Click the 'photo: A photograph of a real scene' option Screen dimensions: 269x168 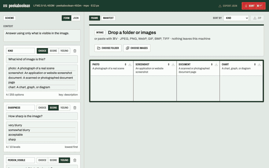[x=31, y=68]
